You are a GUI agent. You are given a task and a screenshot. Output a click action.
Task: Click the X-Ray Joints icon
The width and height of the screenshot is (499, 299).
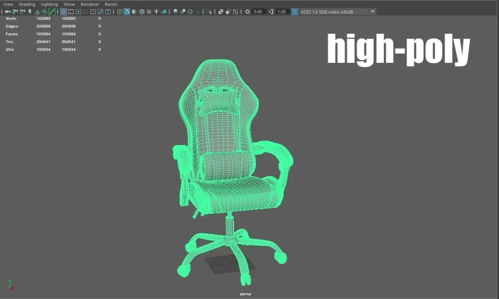coord(235,12)
